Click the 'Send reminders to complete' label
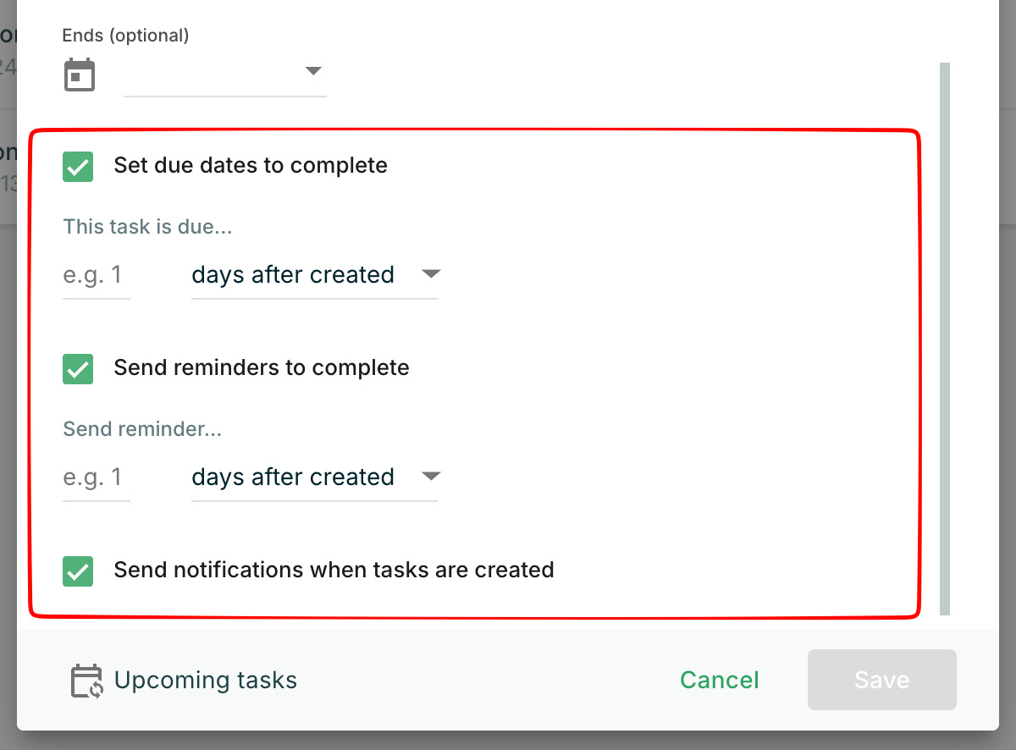Image resolution: width=1016 pixels, height=750 pixels. (262, 368)
